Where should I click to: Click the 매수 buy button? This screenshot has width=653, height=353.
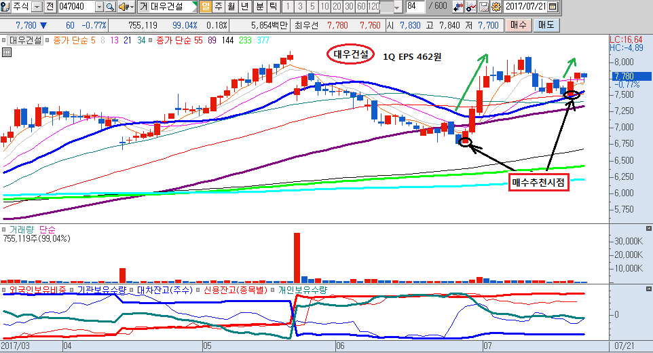click(x=519, y=25)
